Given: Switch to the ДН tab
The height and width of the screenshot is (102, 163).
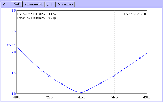Looking at the screenshot, I should click(x=50, y=4).
